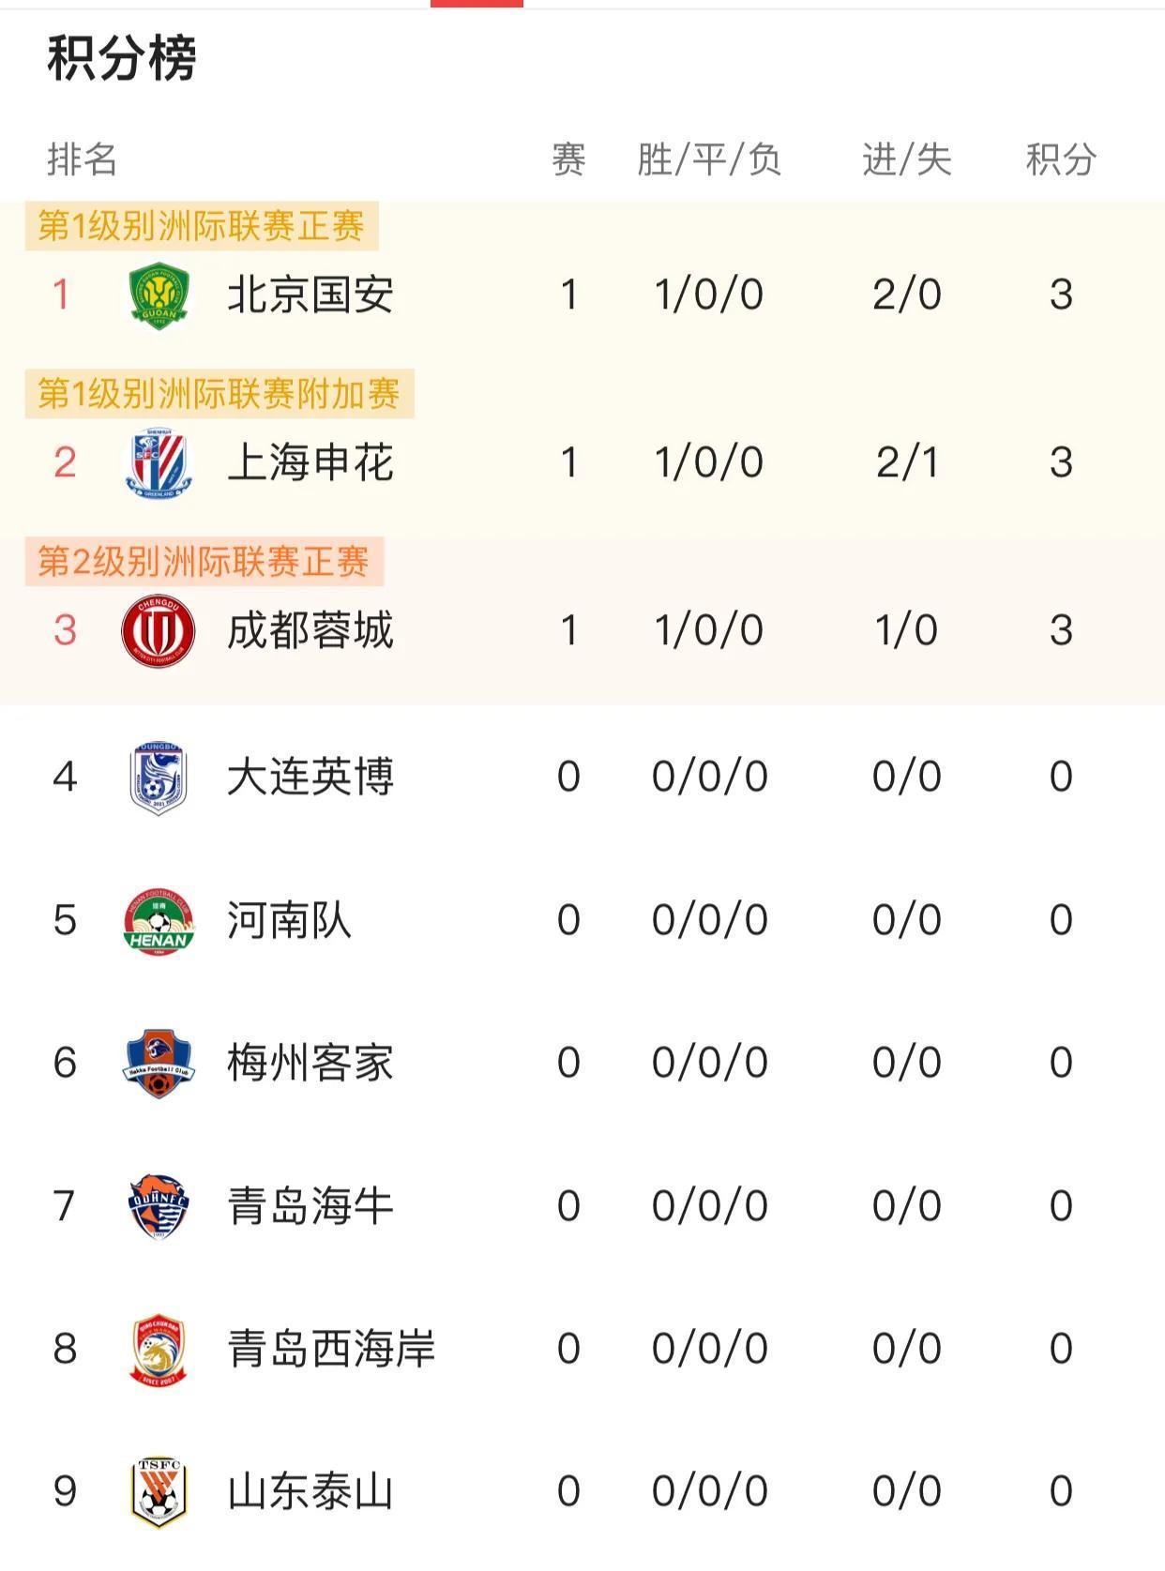Image resolution: width=1165 pixels, height=1571 pixels.
Task: Tap the Henan team green logo
Action: tap(159, 920)
